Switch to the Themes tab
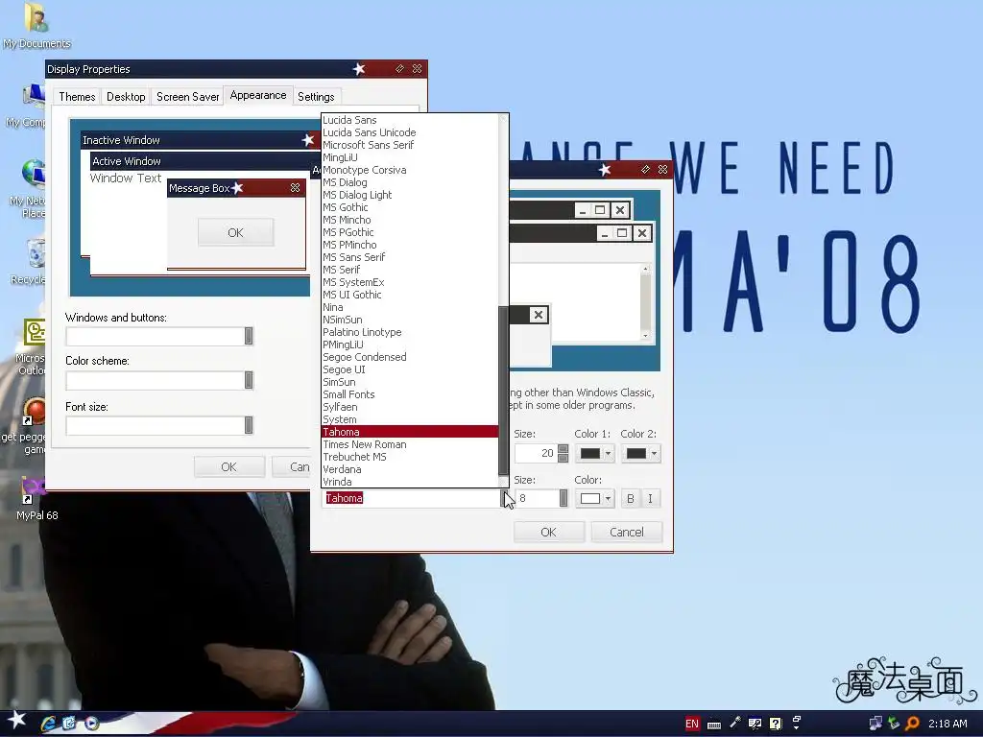This screenshot has height=737, width=983. pos(77,97)
